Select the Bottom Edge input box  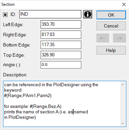tap(61, 45)
